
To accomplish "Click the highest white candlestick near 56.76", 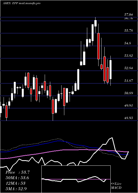I will pyautogui.click(x=95, y=23).
